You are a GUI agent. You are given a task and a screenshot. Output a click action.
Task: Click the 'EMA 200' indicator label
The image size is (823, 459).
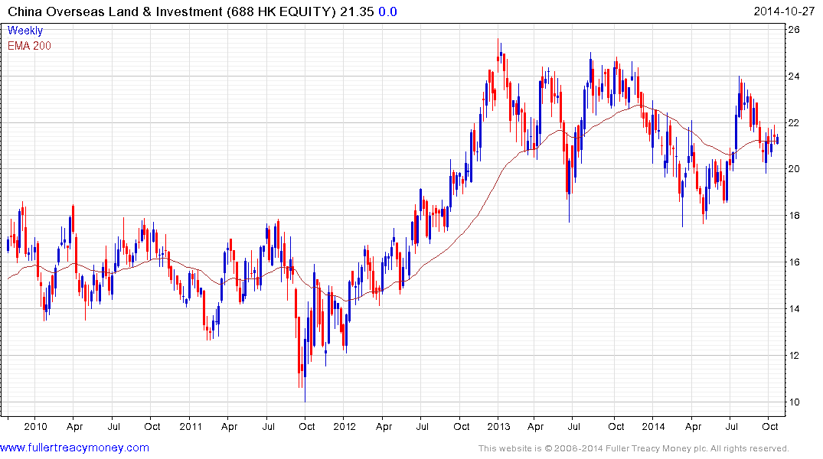coord(29,46)
